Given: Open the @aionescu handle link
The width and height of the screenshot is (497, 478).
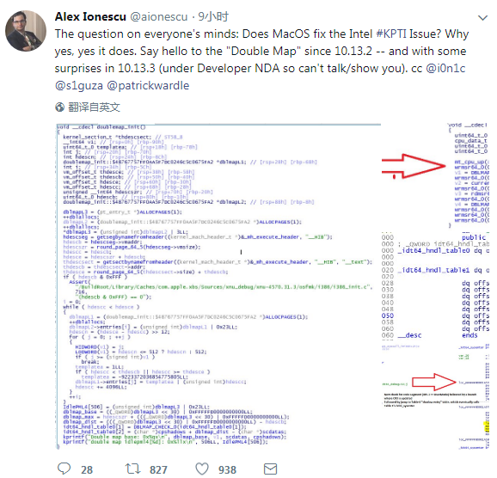Looking at the screenshot, I should [159, 17].
